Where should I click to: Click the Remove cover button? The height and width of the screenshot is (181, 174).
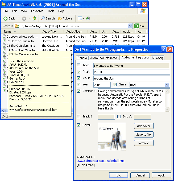[144, 143]
